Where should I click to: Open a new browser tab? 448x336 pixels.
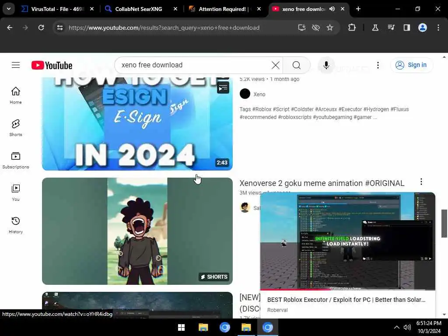pyautogui.click(x=358, y=9)
